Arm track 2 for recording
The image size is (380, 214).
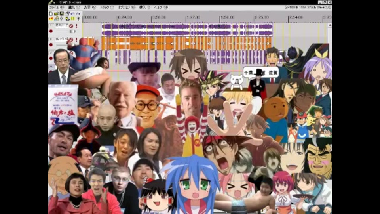[x=51, y=45]
